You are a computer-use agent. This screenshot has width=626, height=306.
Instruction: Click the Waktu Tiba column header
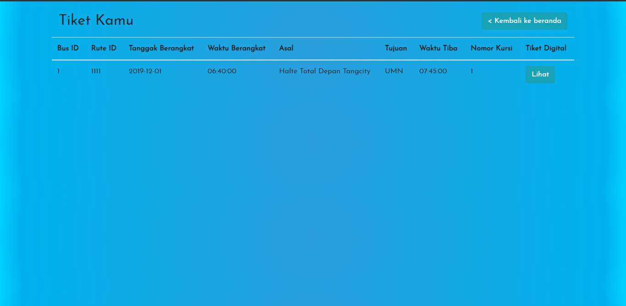tap(438, 48)
